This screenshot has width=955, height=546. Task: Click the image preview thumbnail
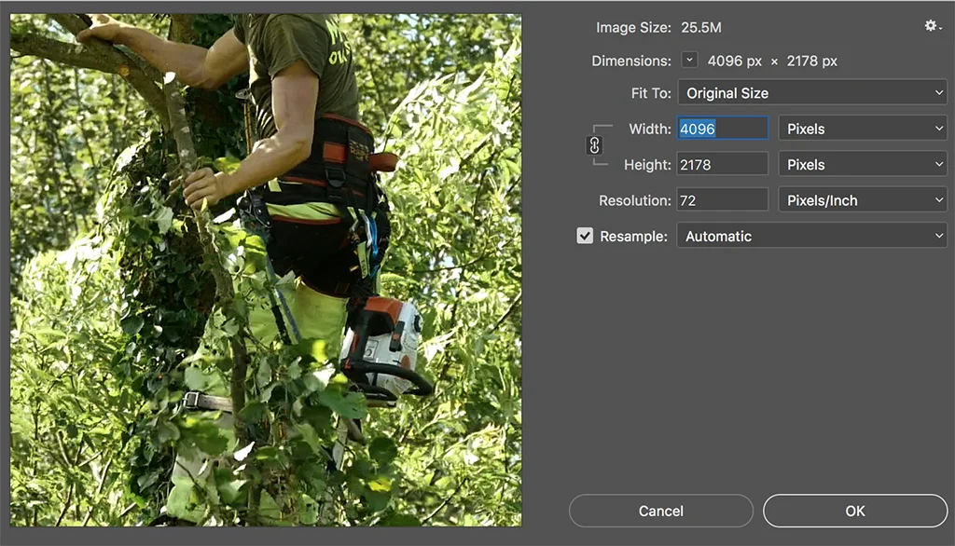pos(266,270)
